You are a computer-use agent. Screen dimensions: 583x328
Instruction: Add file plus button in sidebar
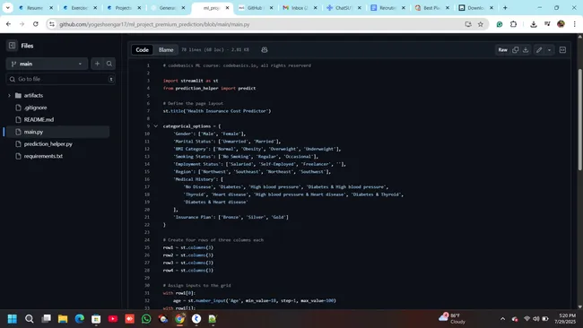coord(97,64)
